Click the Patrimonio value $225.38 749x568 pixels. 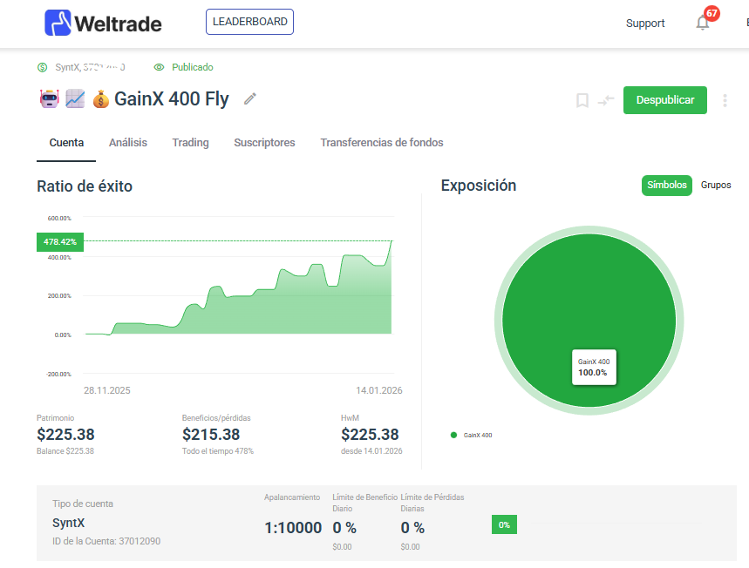(65, 435)
